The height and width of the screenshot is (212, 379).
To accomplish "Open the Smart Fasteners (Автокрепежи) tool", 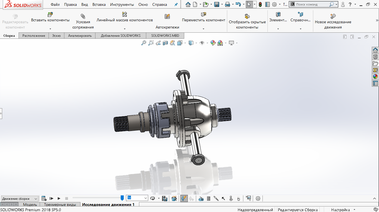I will pos(167,21).
